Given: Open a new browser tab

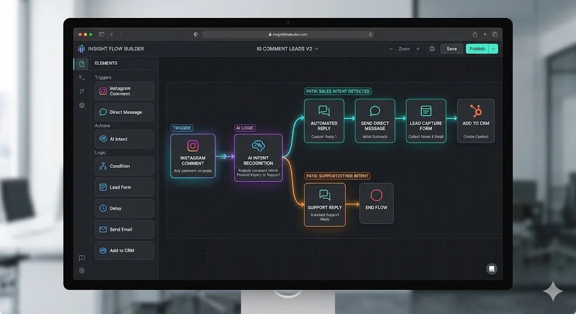Looking at the screenshot, I should coord(485,34).
